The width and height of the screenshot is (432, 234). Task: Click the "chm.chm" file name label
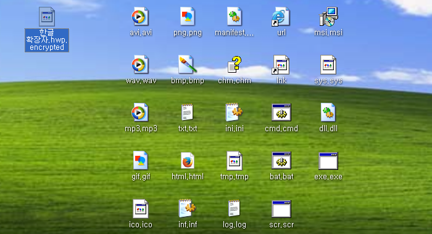point(235,81)
